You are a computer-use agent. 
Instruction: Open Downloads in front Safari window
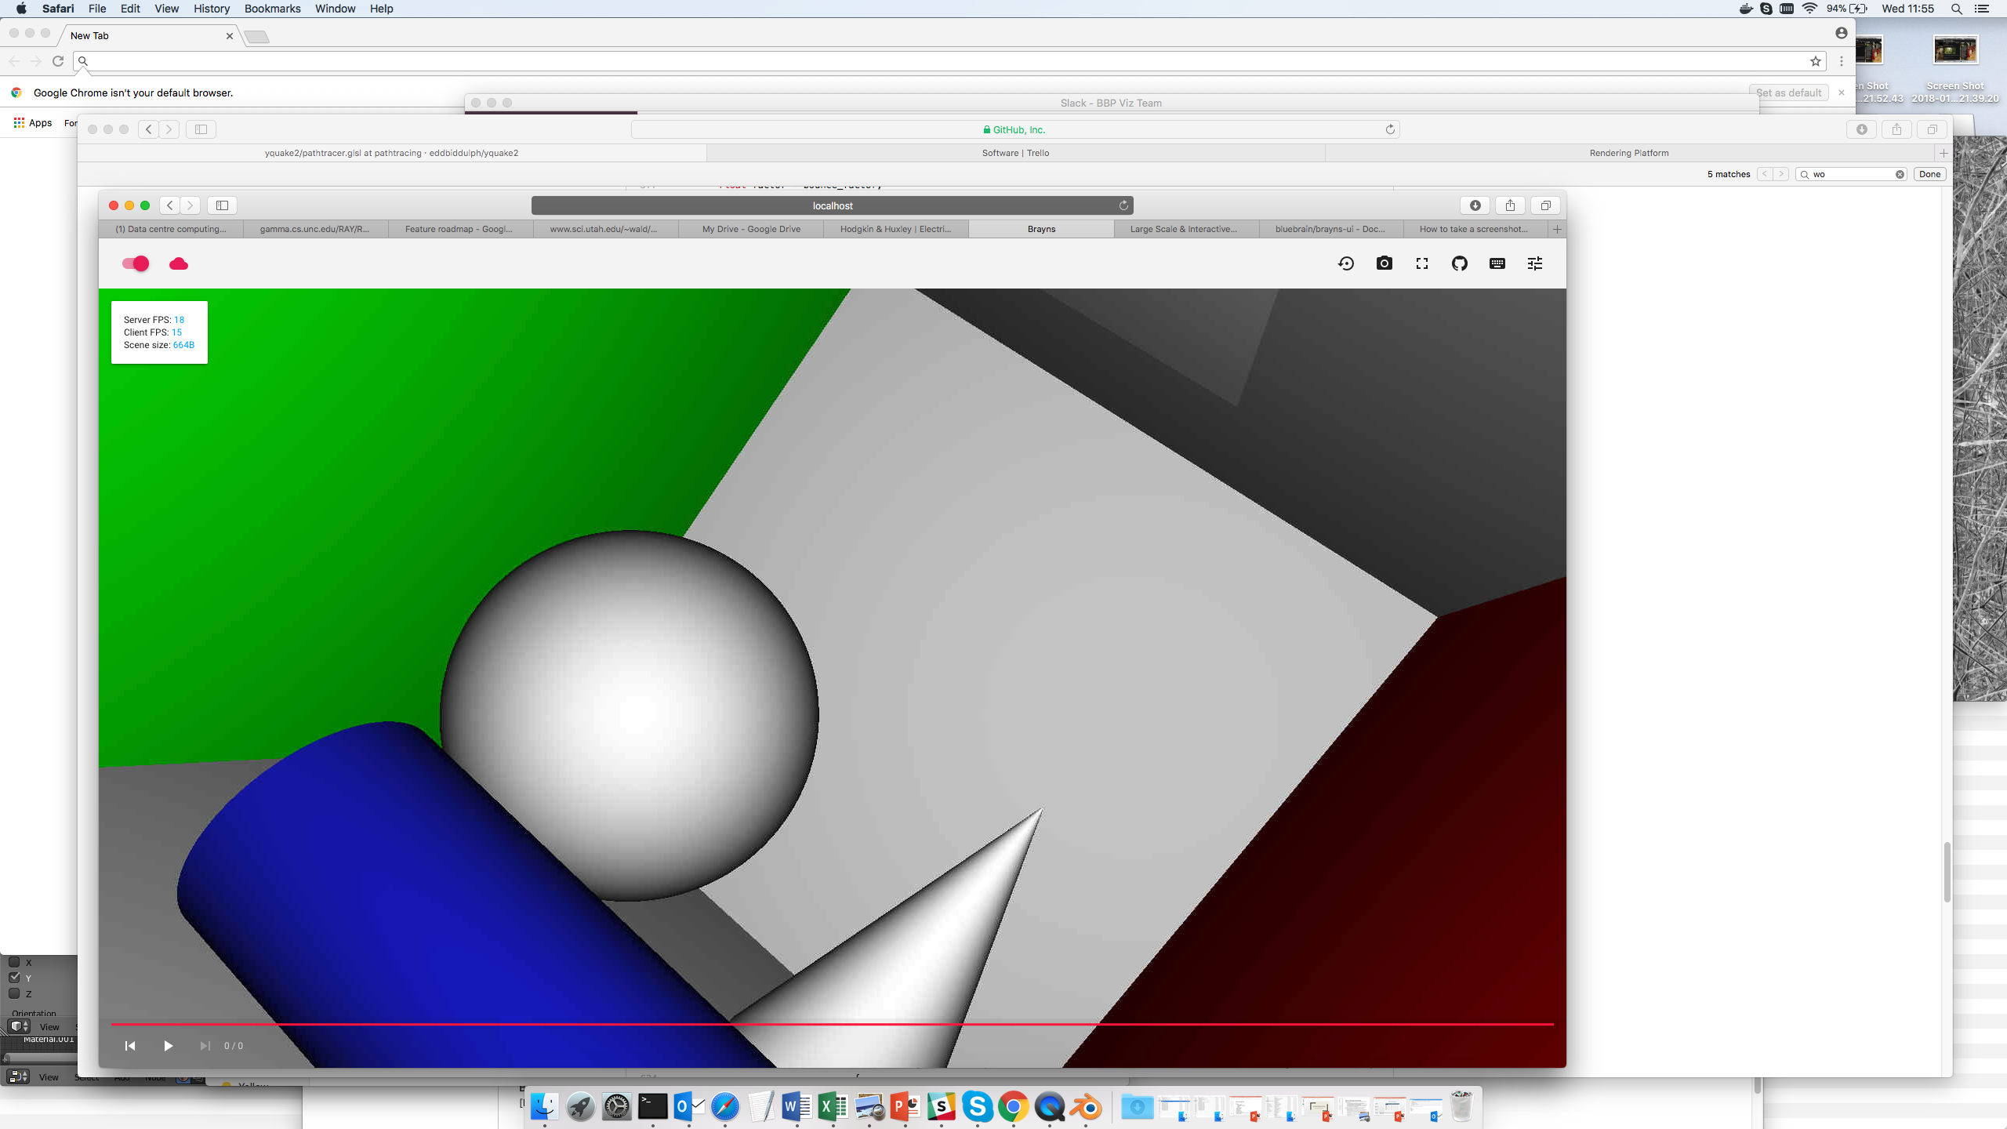point(1475,205)
